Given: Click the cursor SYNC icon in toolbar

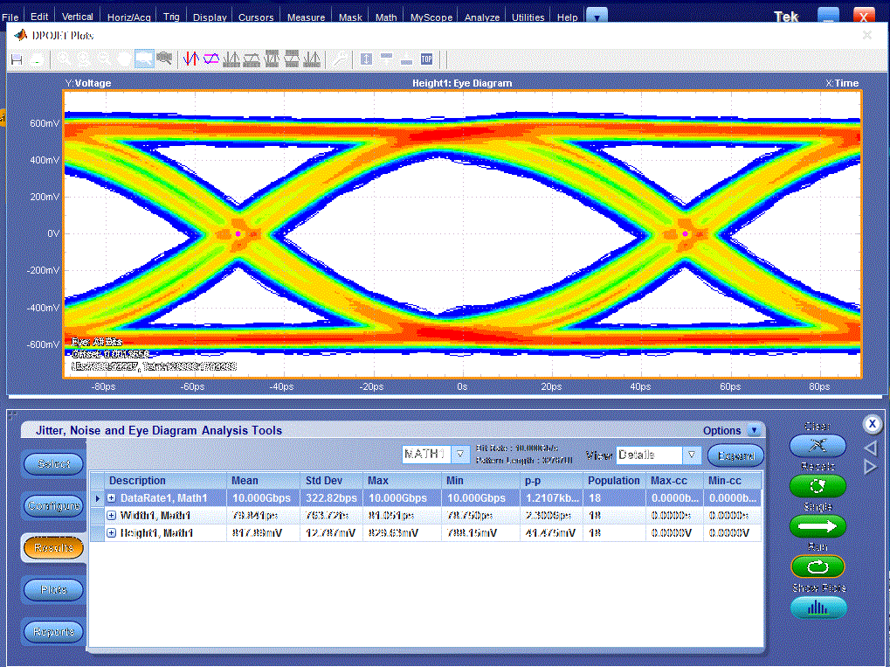Looking at the screenshot, I should (312, 59).
